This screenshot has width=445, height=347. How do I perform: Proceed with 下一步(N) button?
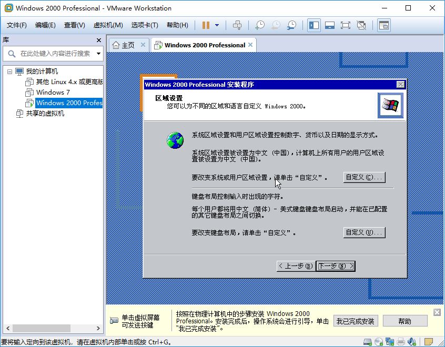coord(336,266)
